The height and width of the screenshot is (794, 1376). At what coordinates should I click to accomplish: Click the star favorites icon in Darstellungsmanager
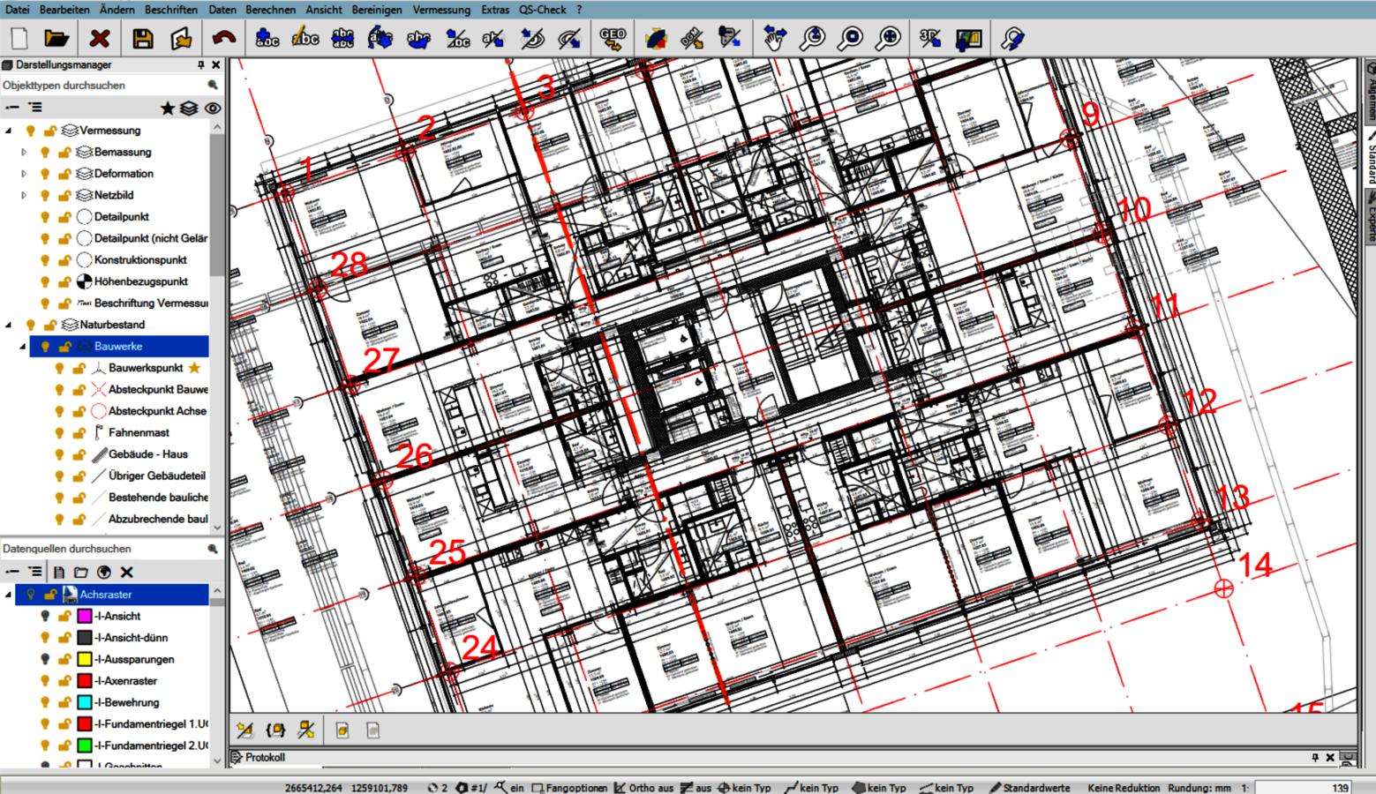[167, 108]
